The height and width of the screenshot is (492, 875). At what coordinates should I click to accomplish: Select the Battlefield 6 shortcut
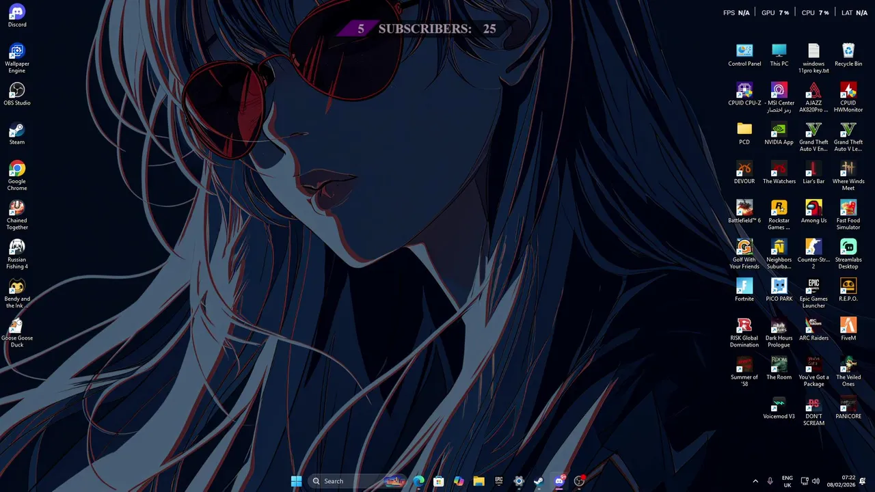[x=744, y=211]
